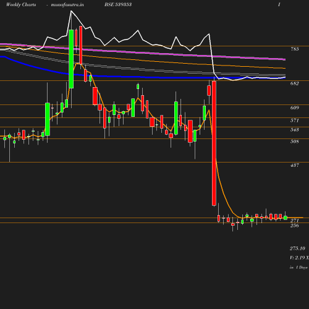Click the 'in 1 Days' text

coord(298,268)
